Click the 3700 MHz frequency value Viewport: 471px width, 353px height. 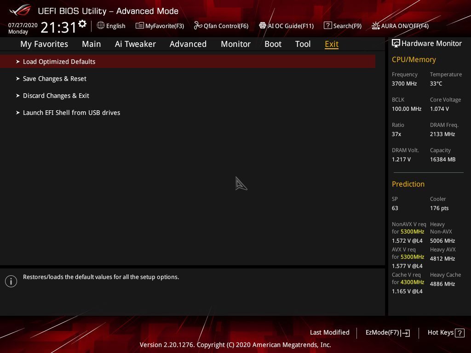pyautogui.click(x=404, y=84)
